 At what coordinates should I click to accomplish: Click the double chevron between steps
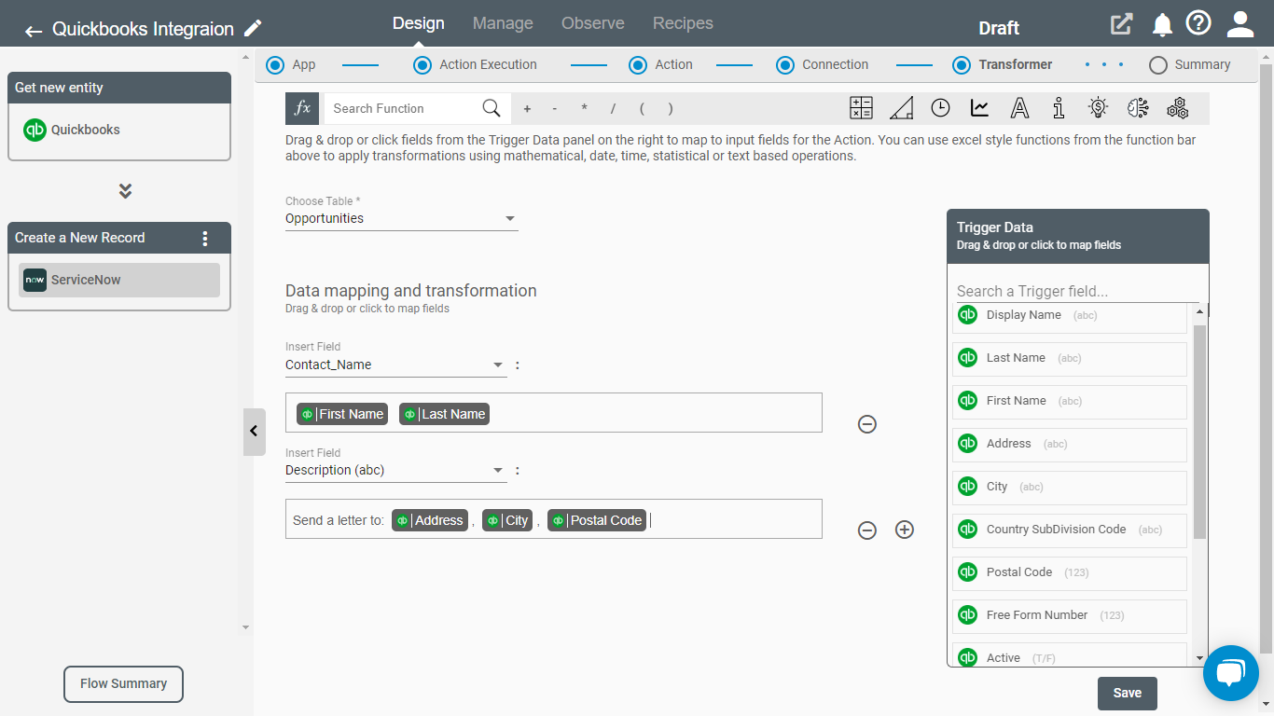coord(125,191)
